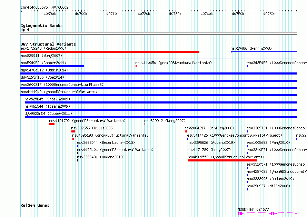Select variant label nsv525845 (Shaikh2009)

[47, 99]
